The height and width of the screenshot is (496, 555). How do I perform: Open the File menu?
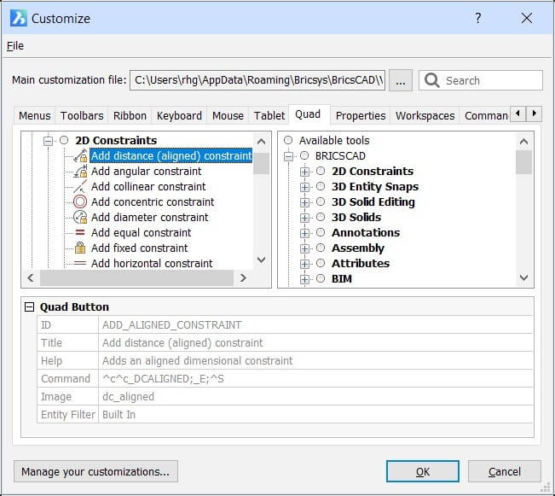15,46
